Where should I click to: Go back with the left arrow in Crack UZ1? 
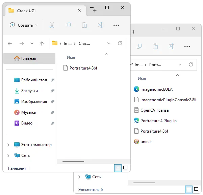[10, 44]
